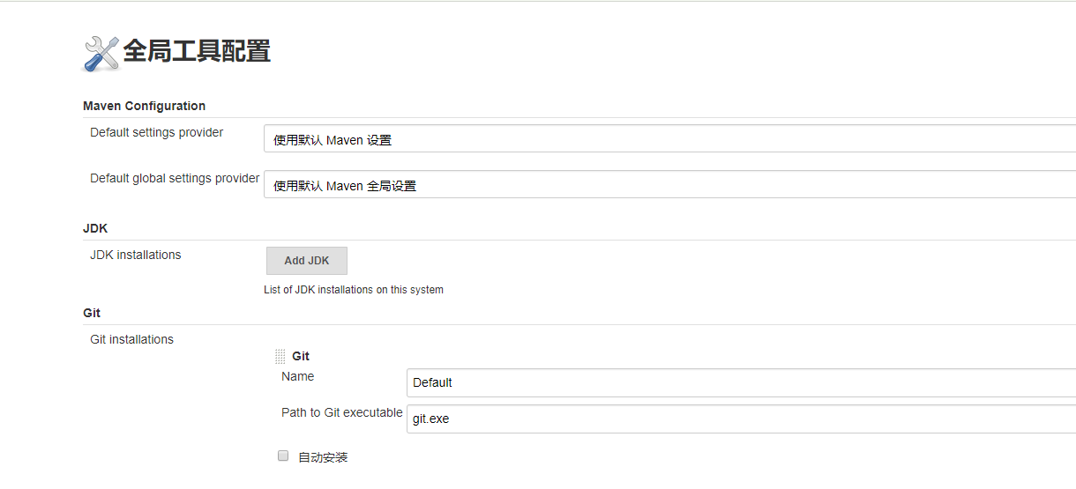Image resolution: width=1076 pixels, height=489 pixels.
Task: Click the Git section heading
Action: pos(92,313)
